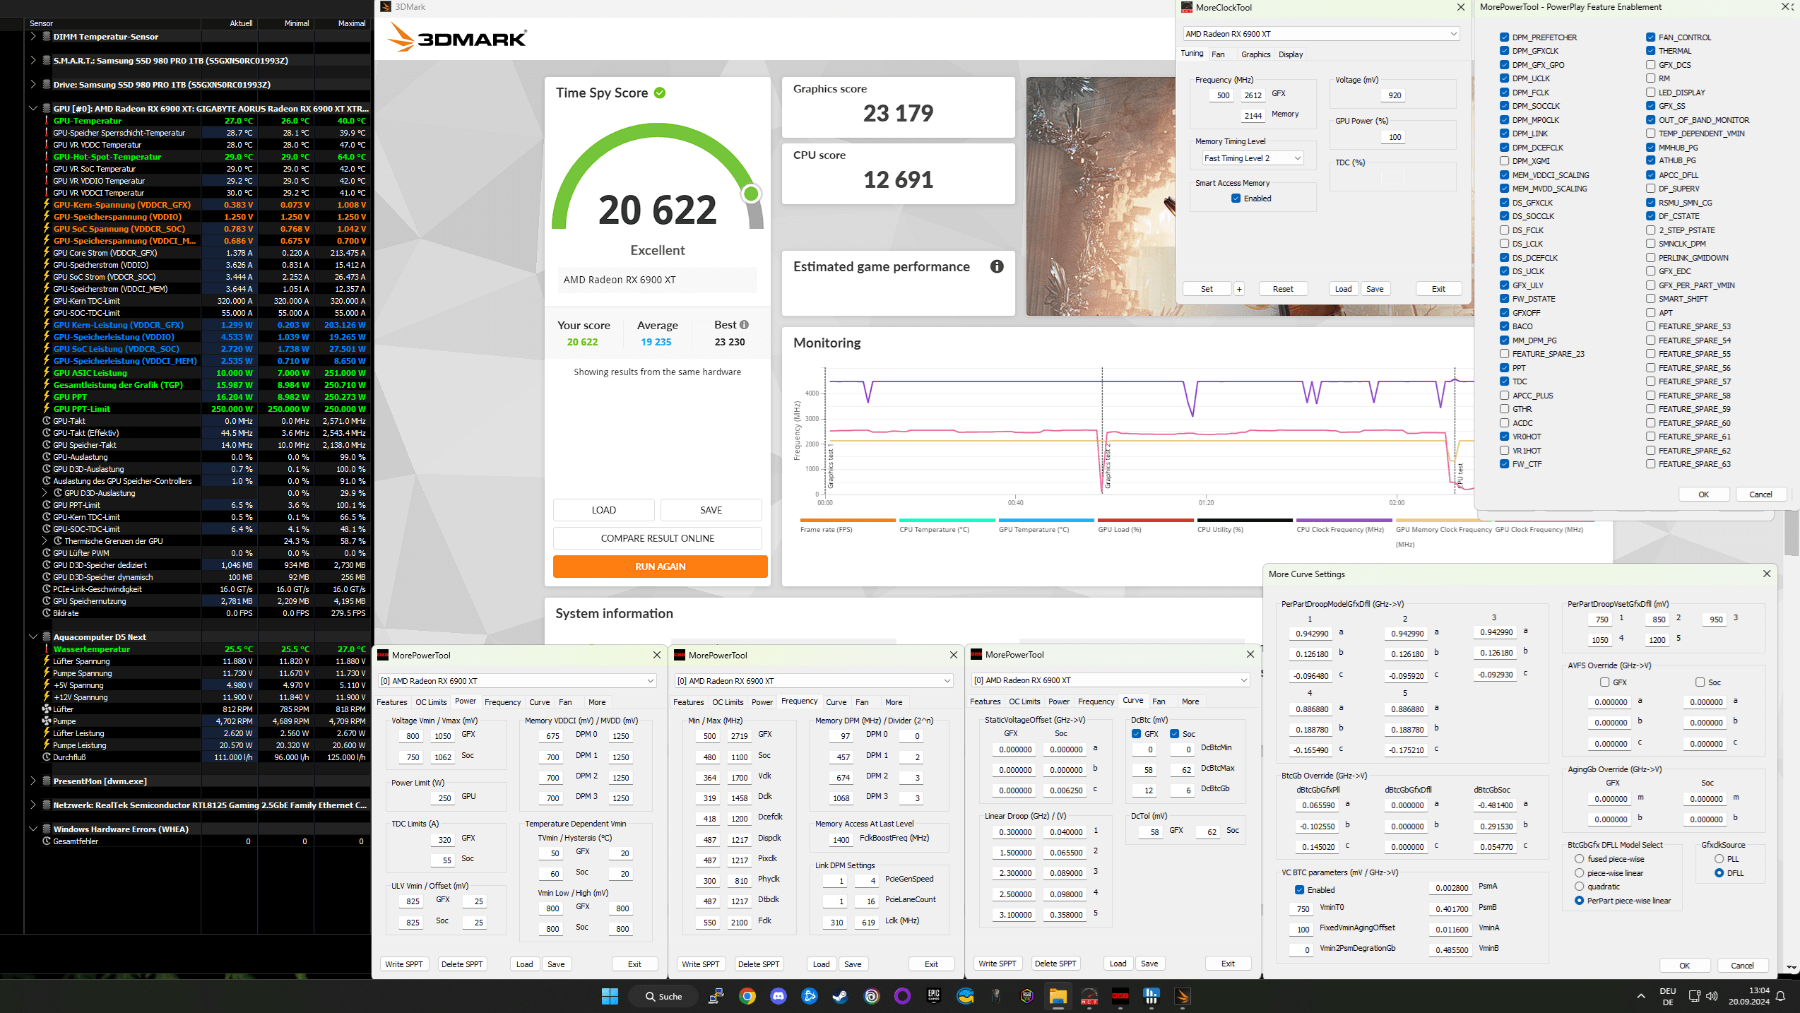The image size is (1800, 1013).
Task: Click info icon next to Best score
Action: 744,325
